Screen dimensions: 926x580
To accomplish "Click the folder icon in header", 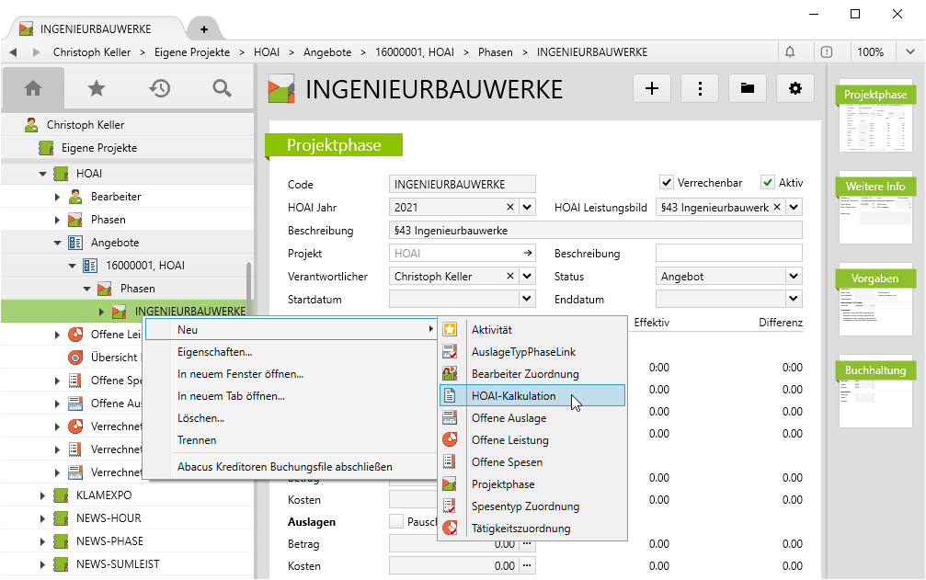I will pyautogui.click(x=748, y=88).
